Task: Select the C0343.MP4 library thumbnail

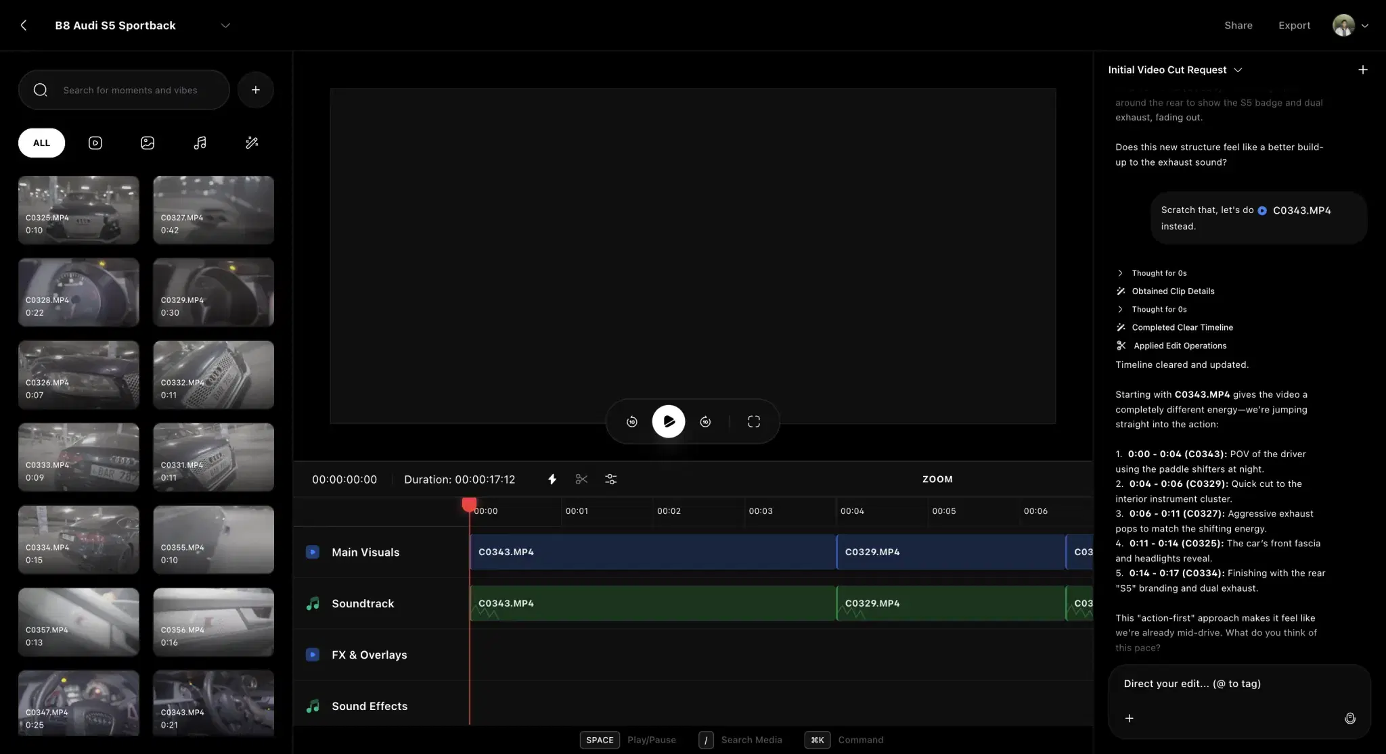Action: (213, 703)
